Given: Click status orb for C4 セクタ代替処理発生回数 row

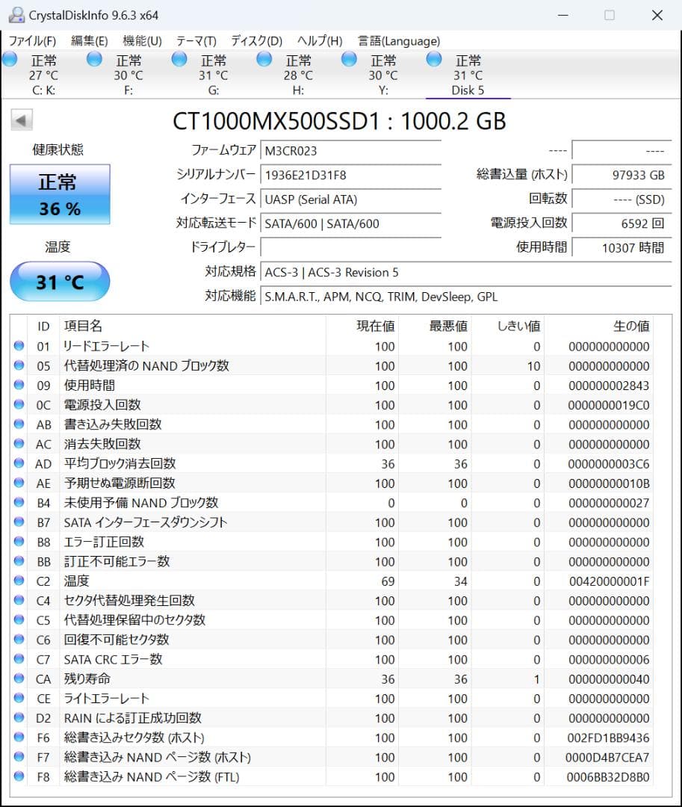Looking at the screenshot, I should click(x=19, y=600).
